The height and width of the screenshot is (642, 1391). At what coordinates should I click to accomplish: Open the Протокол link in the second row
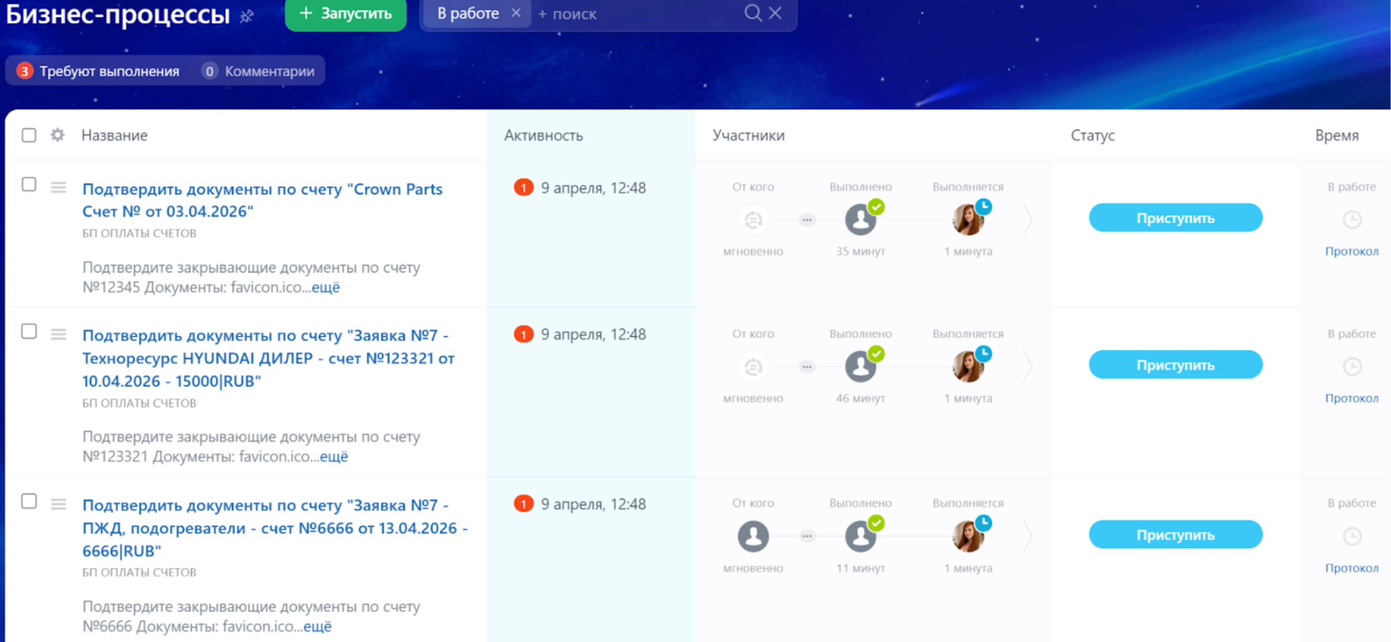tap(1351, 398)
